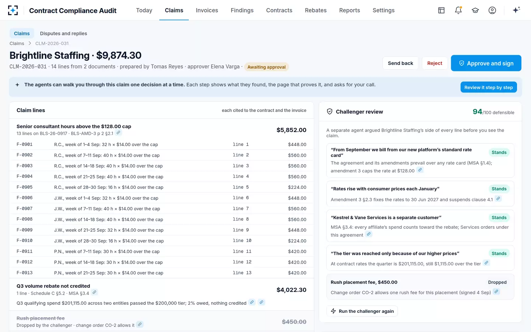
Task: Open first citation link after "nothing credited"
Action: (252, 302)
